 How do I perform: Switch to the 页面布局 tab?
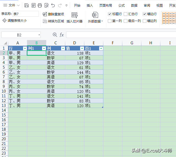coord(106,5)
